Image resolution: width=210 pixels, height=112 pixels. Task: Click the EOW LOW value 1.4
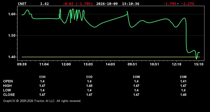(136, 90)
